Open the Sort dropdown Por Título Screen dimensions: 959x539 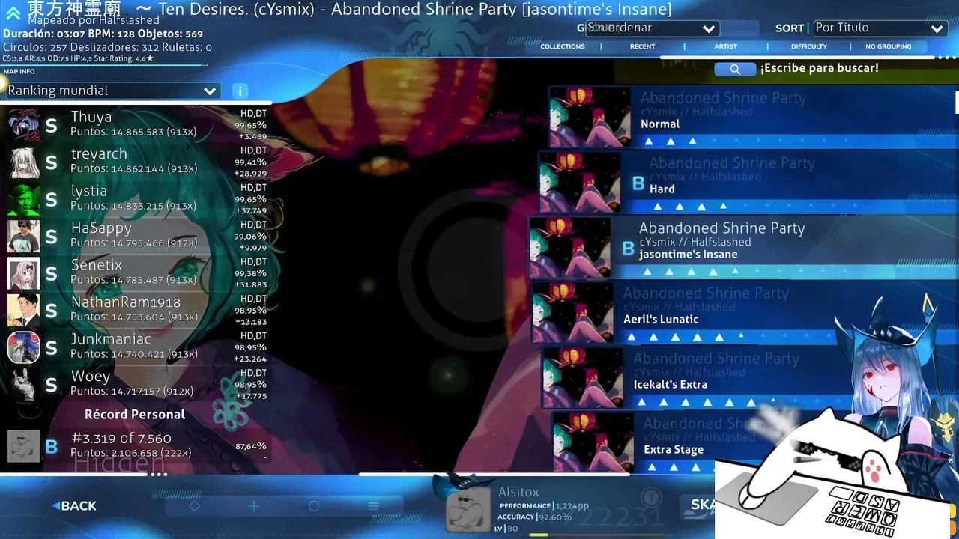(880, 28)
